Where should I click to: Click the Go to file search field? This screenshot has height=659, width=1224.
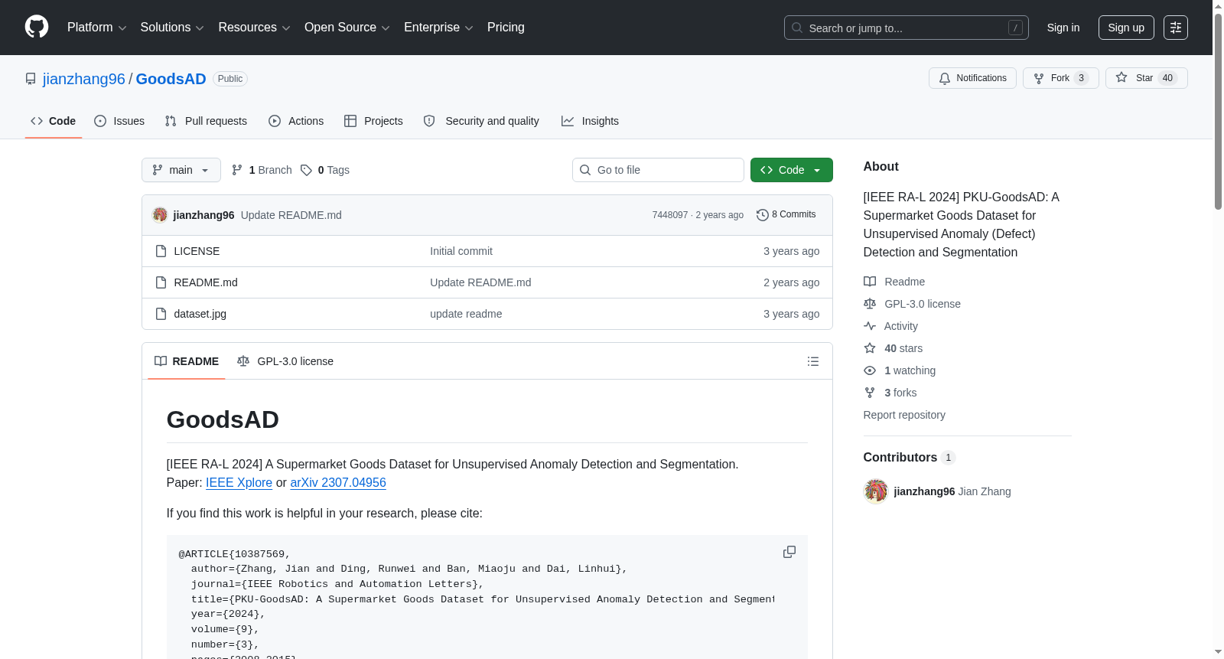pyautogui.click(x=658, y=170)
